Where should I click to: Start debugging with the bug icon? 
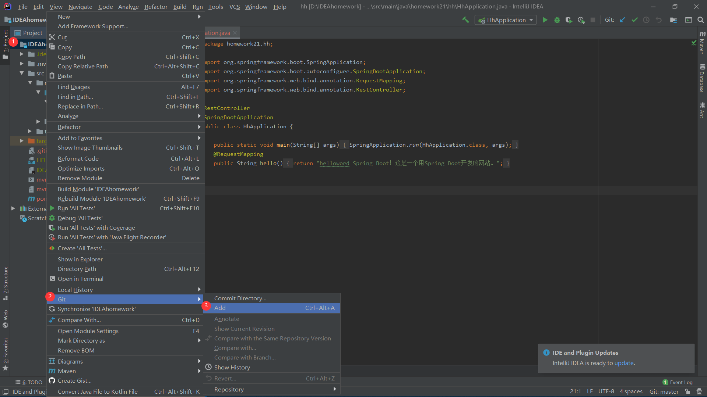coord(557,20)
